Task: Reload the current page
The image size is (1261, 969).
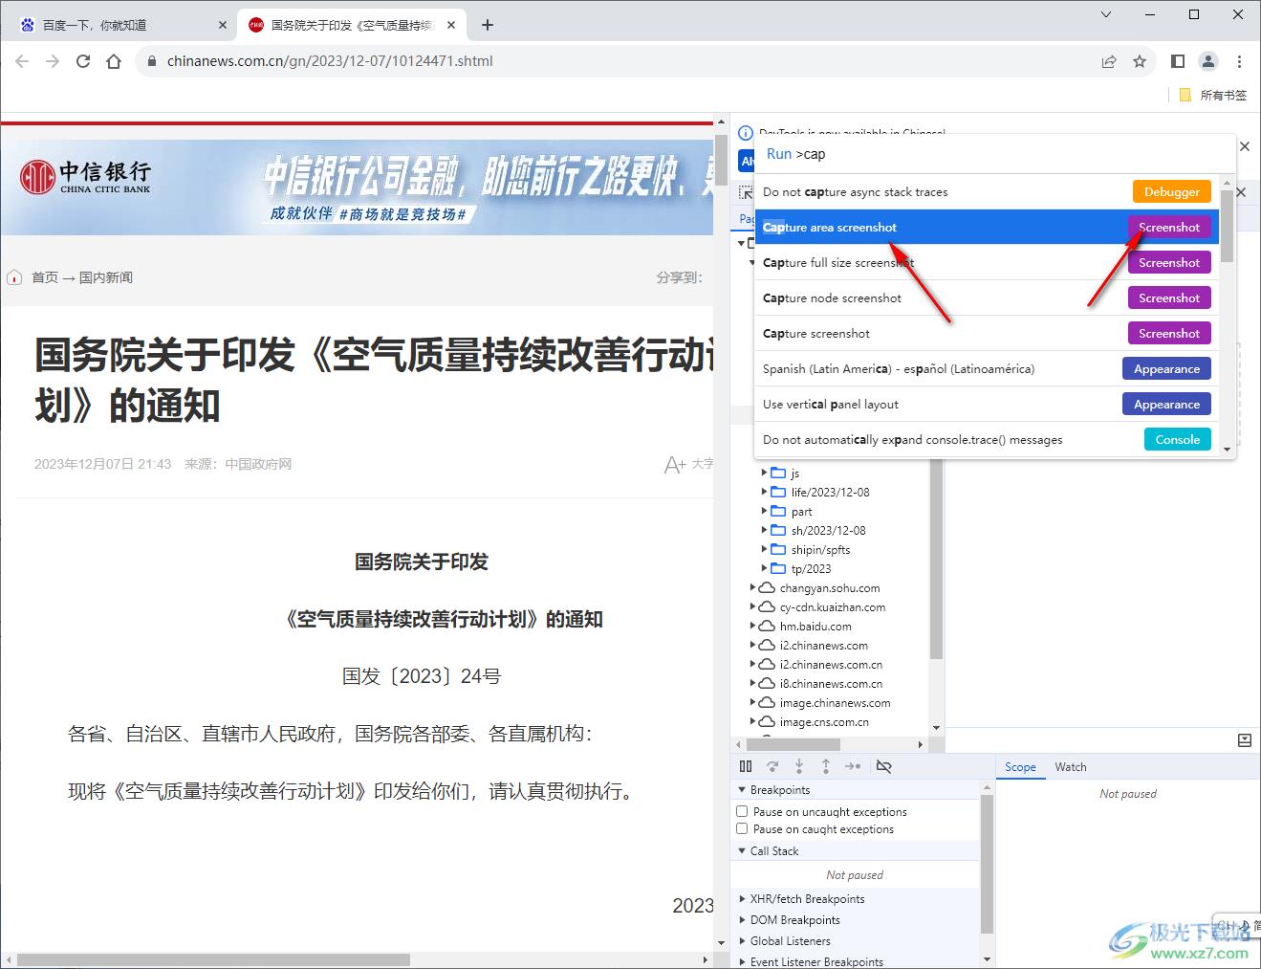Action: pyautogui.click(x=83, y=61)
